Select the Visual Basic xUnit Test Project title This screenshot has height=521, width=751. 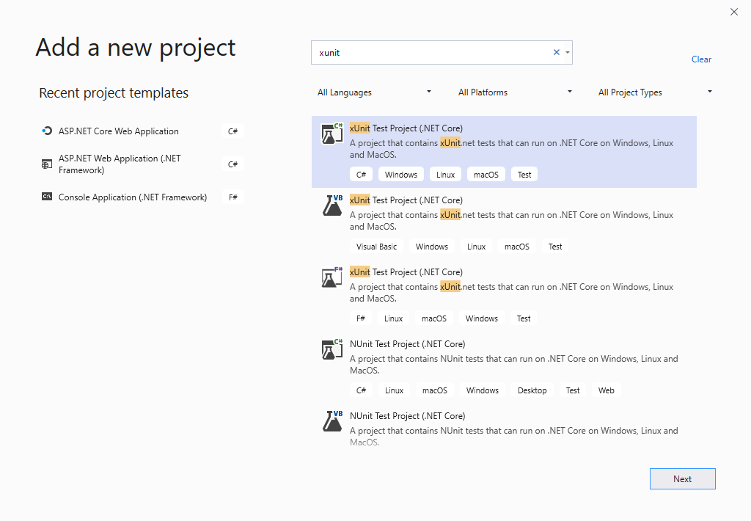coord(406,200)
